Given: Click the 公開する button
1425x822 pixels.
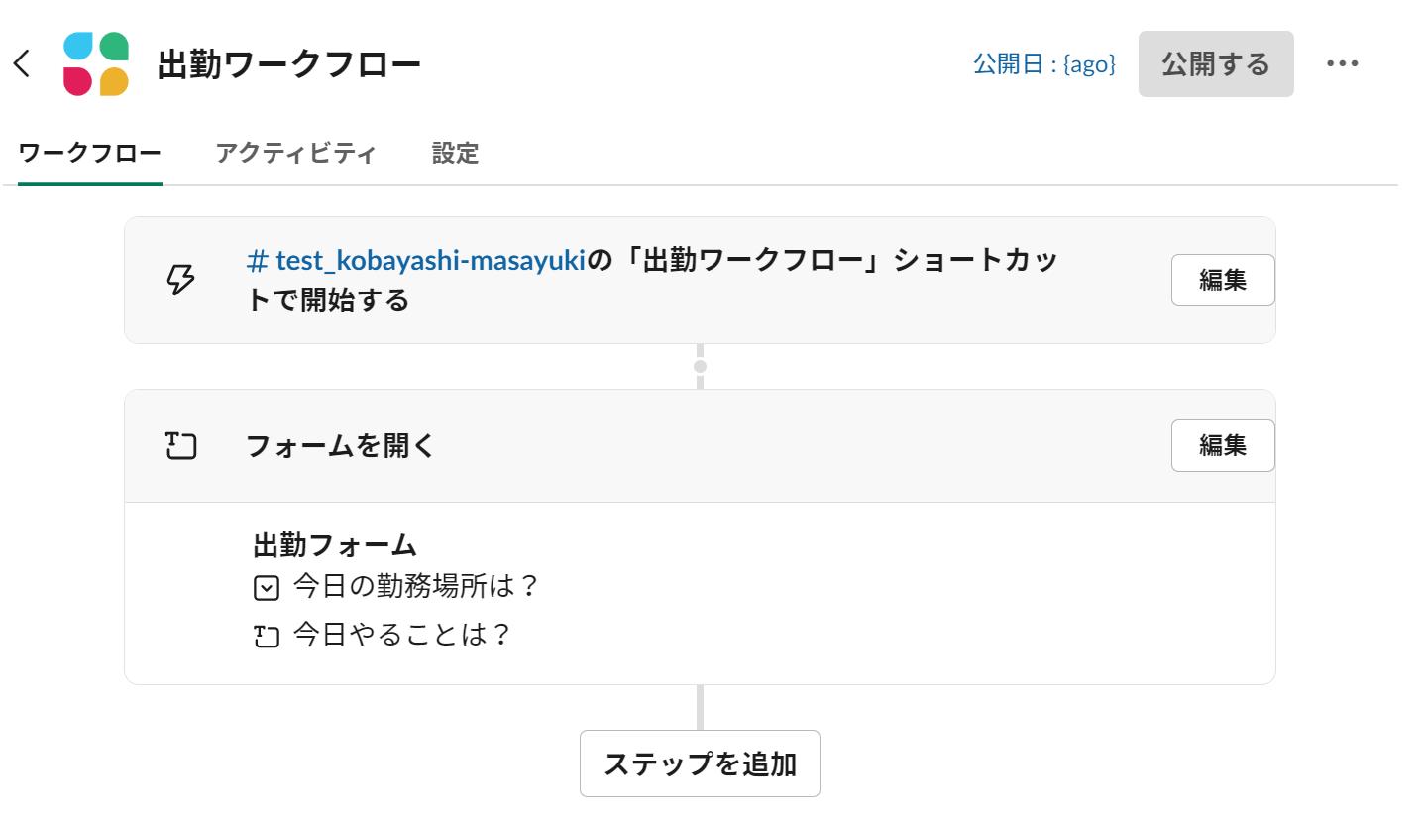Looking at the screenshot, I should click(x=1216, y=64).
